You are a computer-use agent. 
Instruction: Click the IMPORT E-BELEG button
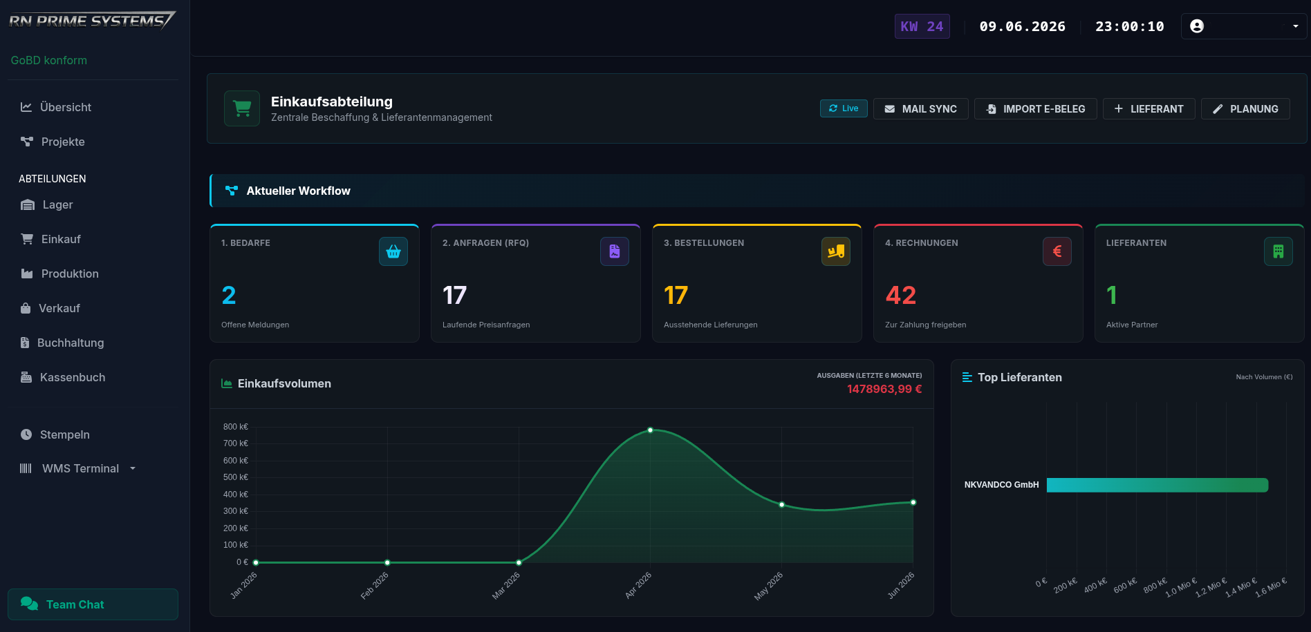[x=1035, y=108]
